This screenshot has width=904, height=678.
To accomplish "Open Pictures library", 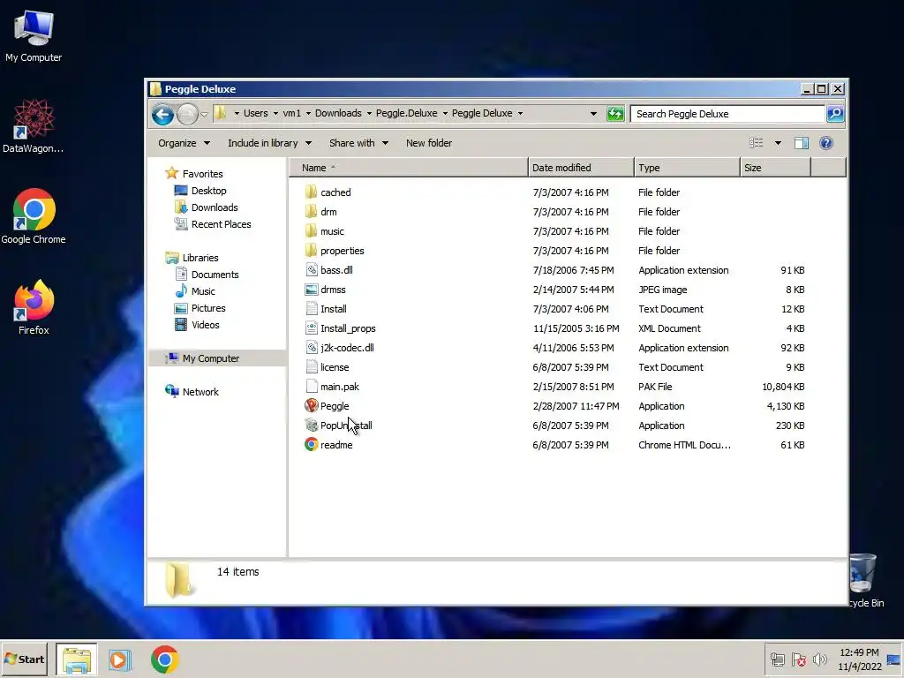I will [x=208, y=308].
